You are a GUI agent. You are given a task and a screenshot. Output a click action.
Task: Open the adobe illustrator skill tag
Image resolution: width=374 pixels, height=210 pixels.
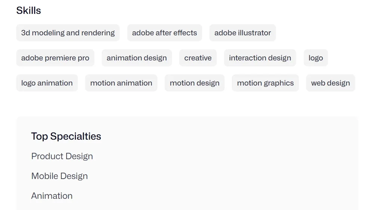pyautogui.click(x=242, y=33)
